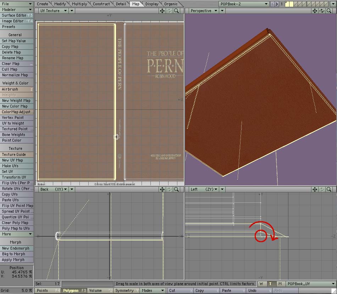Click the pan icon in UV Texture viewport

click(162, 11)
